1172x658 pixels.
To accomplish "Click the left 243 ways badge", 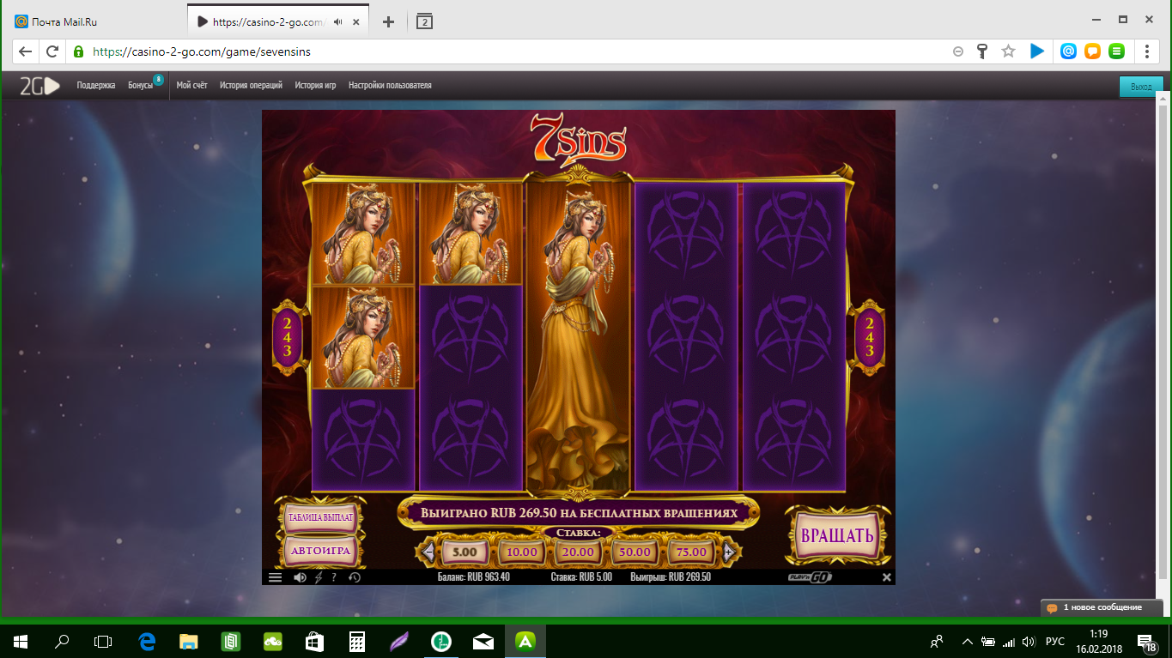I will [287, 337].
